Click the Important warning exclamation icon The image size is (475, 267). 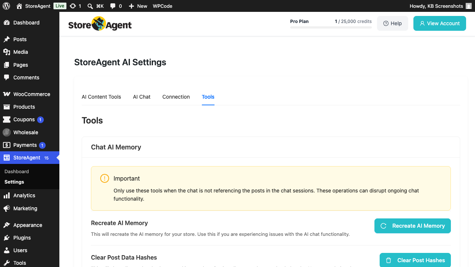pos(105,178)
